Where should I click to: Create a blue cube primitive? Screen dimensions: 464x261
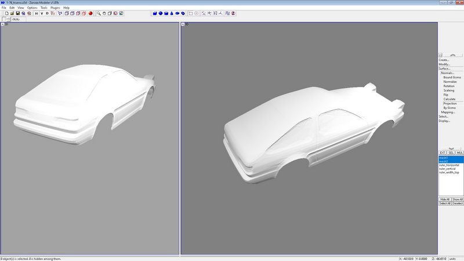point(155,13)
